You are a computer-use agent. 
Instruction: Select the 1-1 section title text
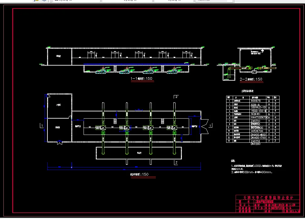[142, 78]
